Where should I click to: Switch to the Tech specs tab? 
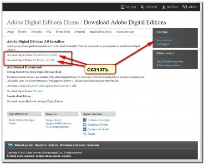(x=36, y=32)
